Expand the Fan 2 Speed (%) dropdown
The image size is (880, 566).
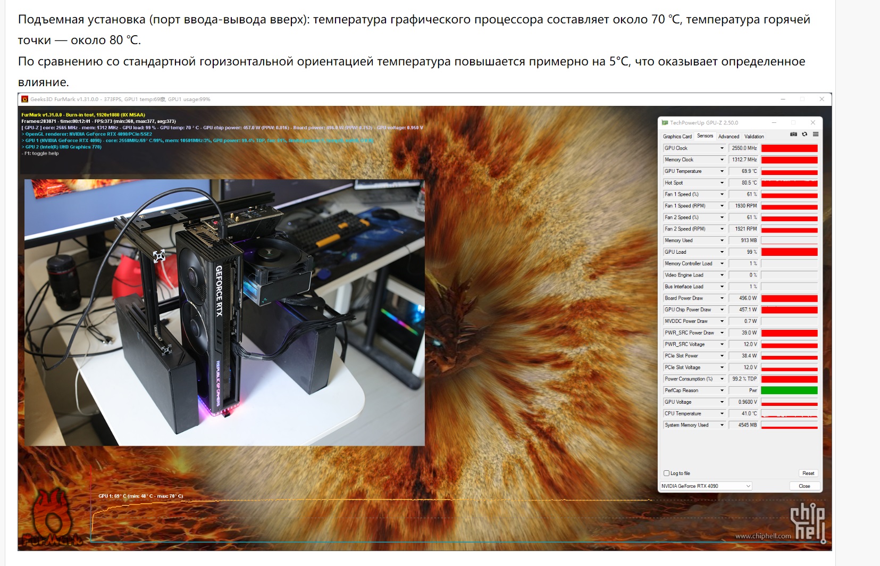pos(722,218)
